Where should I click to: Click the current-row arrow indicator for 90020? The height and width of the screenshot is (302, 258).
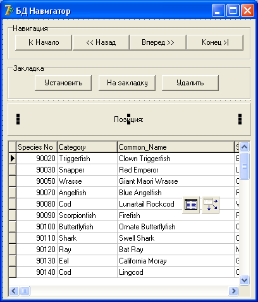(13, 159)
